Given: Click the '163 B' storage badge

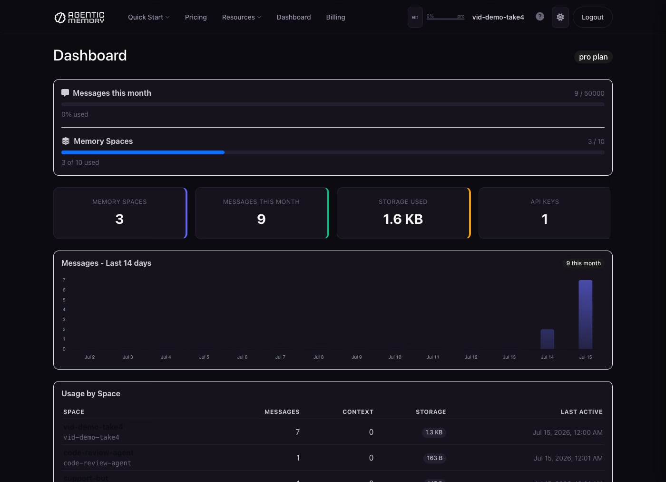Looking at the screenshot, I should tap(434, 458).
